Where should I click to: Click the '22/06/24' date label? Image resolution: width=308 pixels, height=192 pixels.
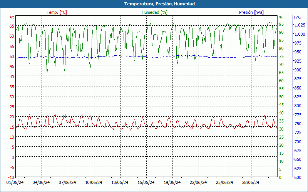(198, 183)
